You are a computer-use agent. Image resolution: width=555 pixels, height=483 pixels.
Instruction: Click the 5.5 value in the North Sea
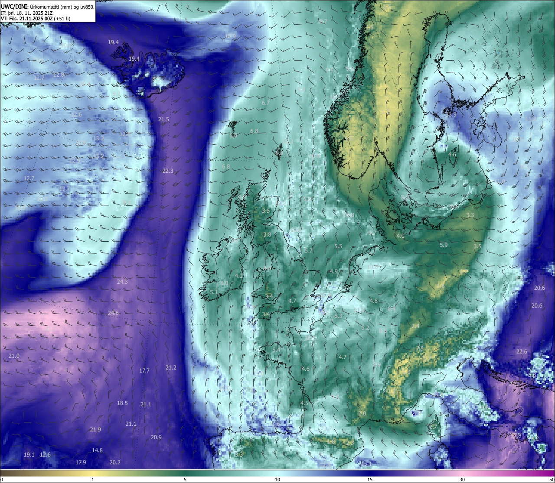pos(338,246)
